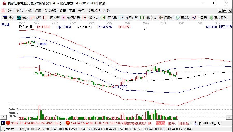The width and height of the screenshot is (233, 132).
Task: Click the status bar table grid icon
Action: [x=3, y=123]
